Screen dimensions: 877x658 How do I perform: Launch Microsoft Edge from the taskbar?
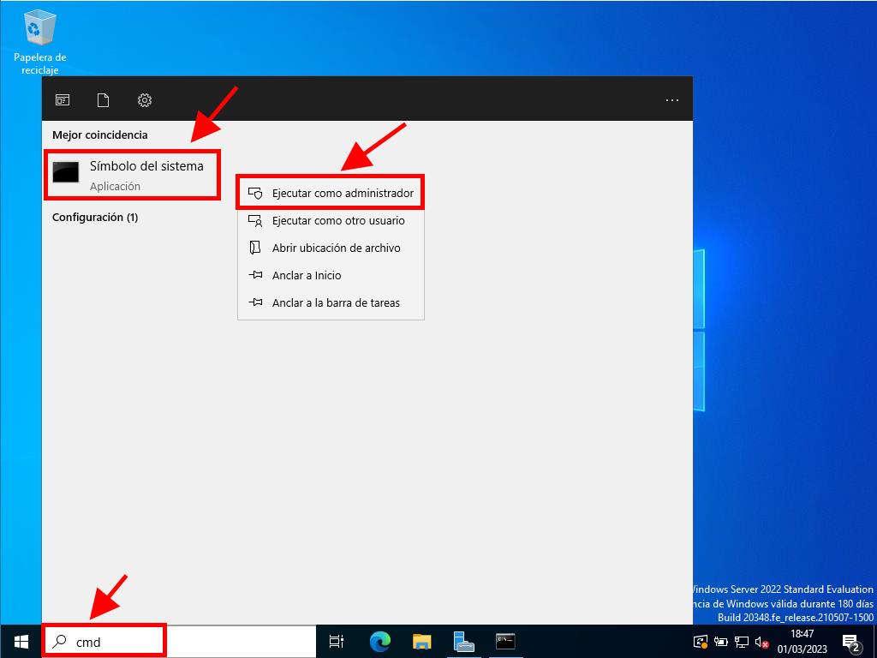point(379,641)
